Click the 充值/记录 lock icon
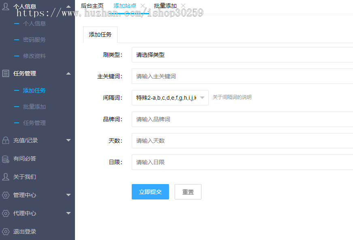The height and width of the screenshot is (240, 353). coord(6,140)
